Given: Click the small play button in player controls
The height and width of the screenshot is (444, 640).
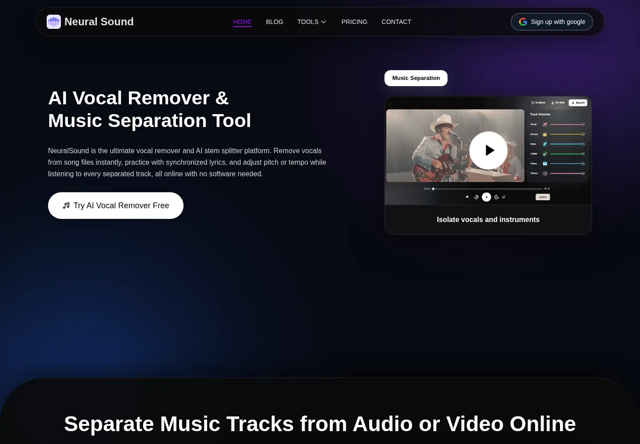Looking at the screenshot, I should [487, 197].
